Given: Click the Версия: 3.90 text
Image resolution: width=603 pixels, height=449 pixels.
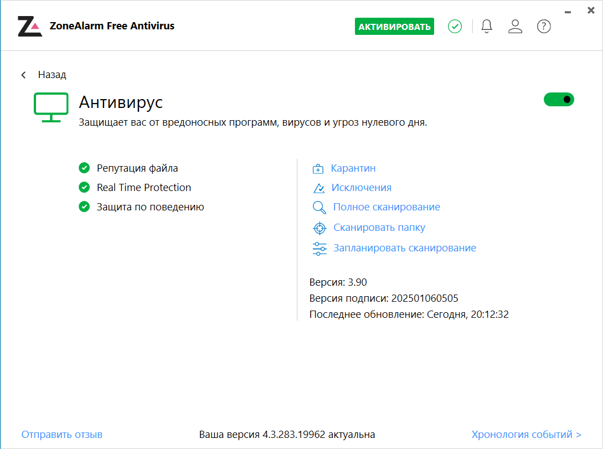Looking at the screenshot, I should tap(338, 282).
